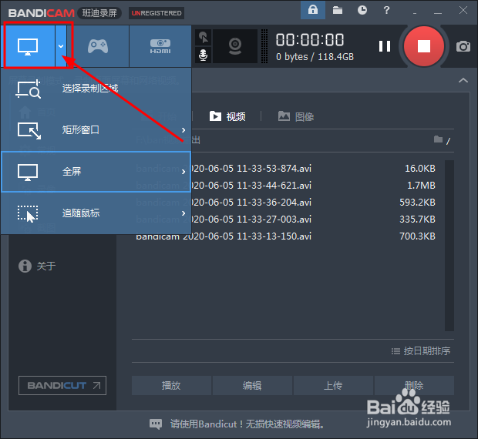Click the fullscreen monitor icon in menu

pyautogui.click(x=28, y=172)
